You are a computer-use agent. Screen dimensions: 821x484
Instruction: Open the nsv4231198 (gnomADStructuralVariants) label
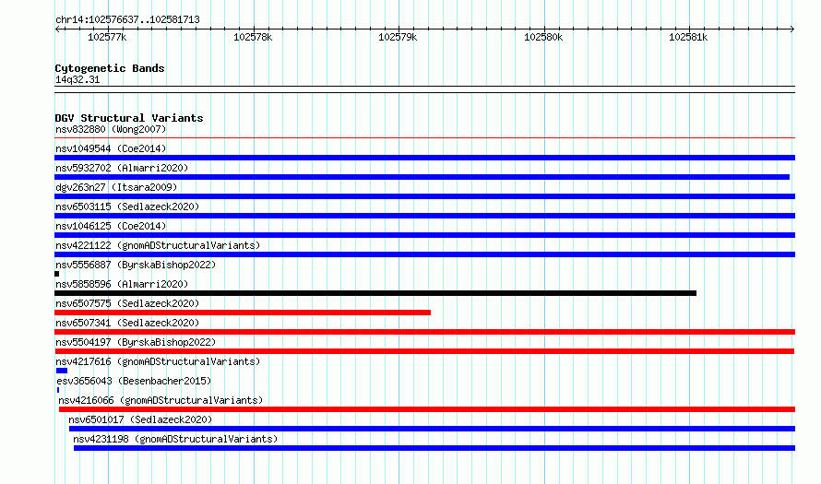[x=175, y=439]
